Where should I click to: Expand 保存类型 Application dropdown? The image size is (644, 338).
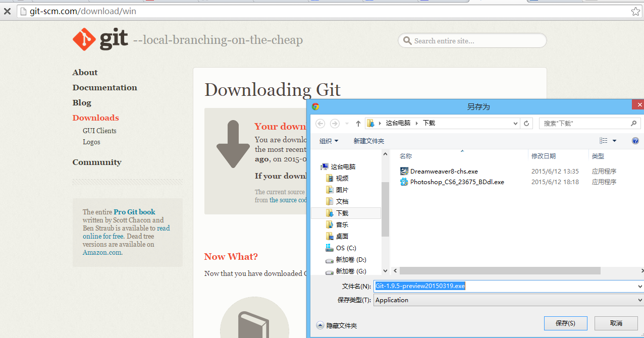coord(640,300)
